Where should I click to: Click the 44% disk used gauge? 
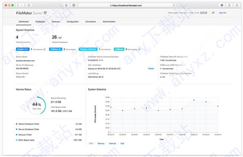pos(37,106)
